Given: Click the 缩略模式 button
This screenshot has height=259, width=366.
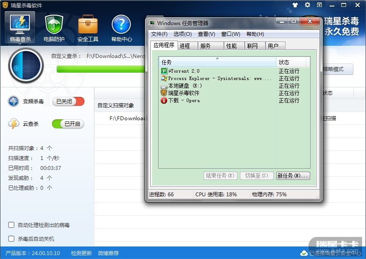Looking at the screenshot, I should 337,69.
